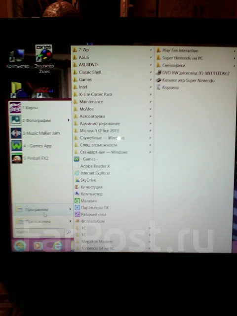Open Компьютер entry in programs list
237x316 pixels.
[x=89, y=194]
